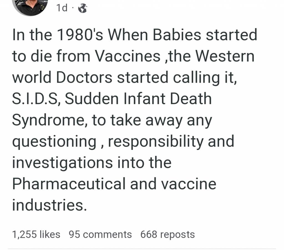Screen dimensions: 284x250
Task: Click the word "Vaccines" in the post
Action: coord(128,56)
